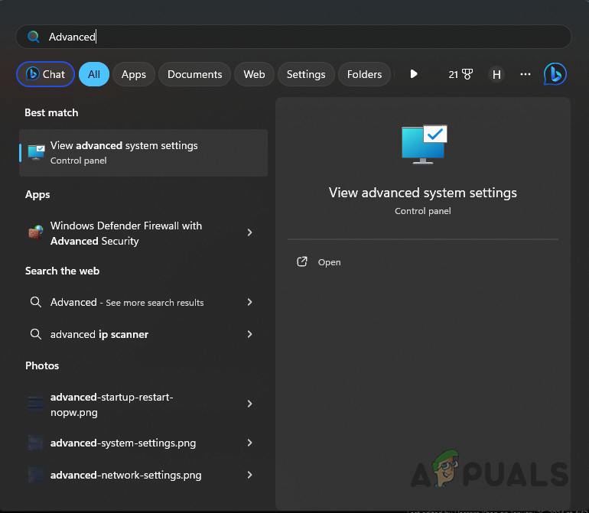Expand Windows Defender Firewall result chevron
The image size is (589, 513).
[250, 232]
